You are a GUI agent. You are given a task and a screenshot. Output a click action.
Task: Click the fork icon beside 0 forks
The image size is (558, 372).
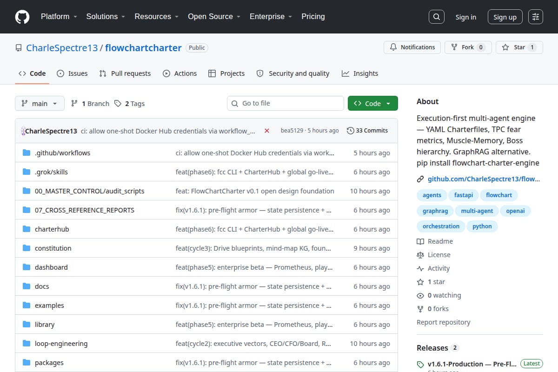[x=420, y=309]
